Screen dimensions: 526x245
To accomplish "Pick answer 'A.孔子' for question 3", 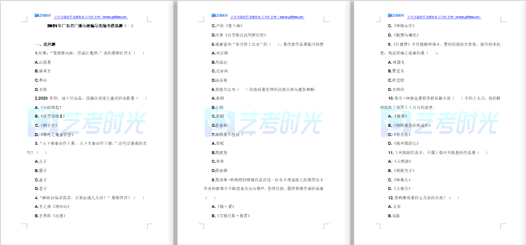I will 41,161.
